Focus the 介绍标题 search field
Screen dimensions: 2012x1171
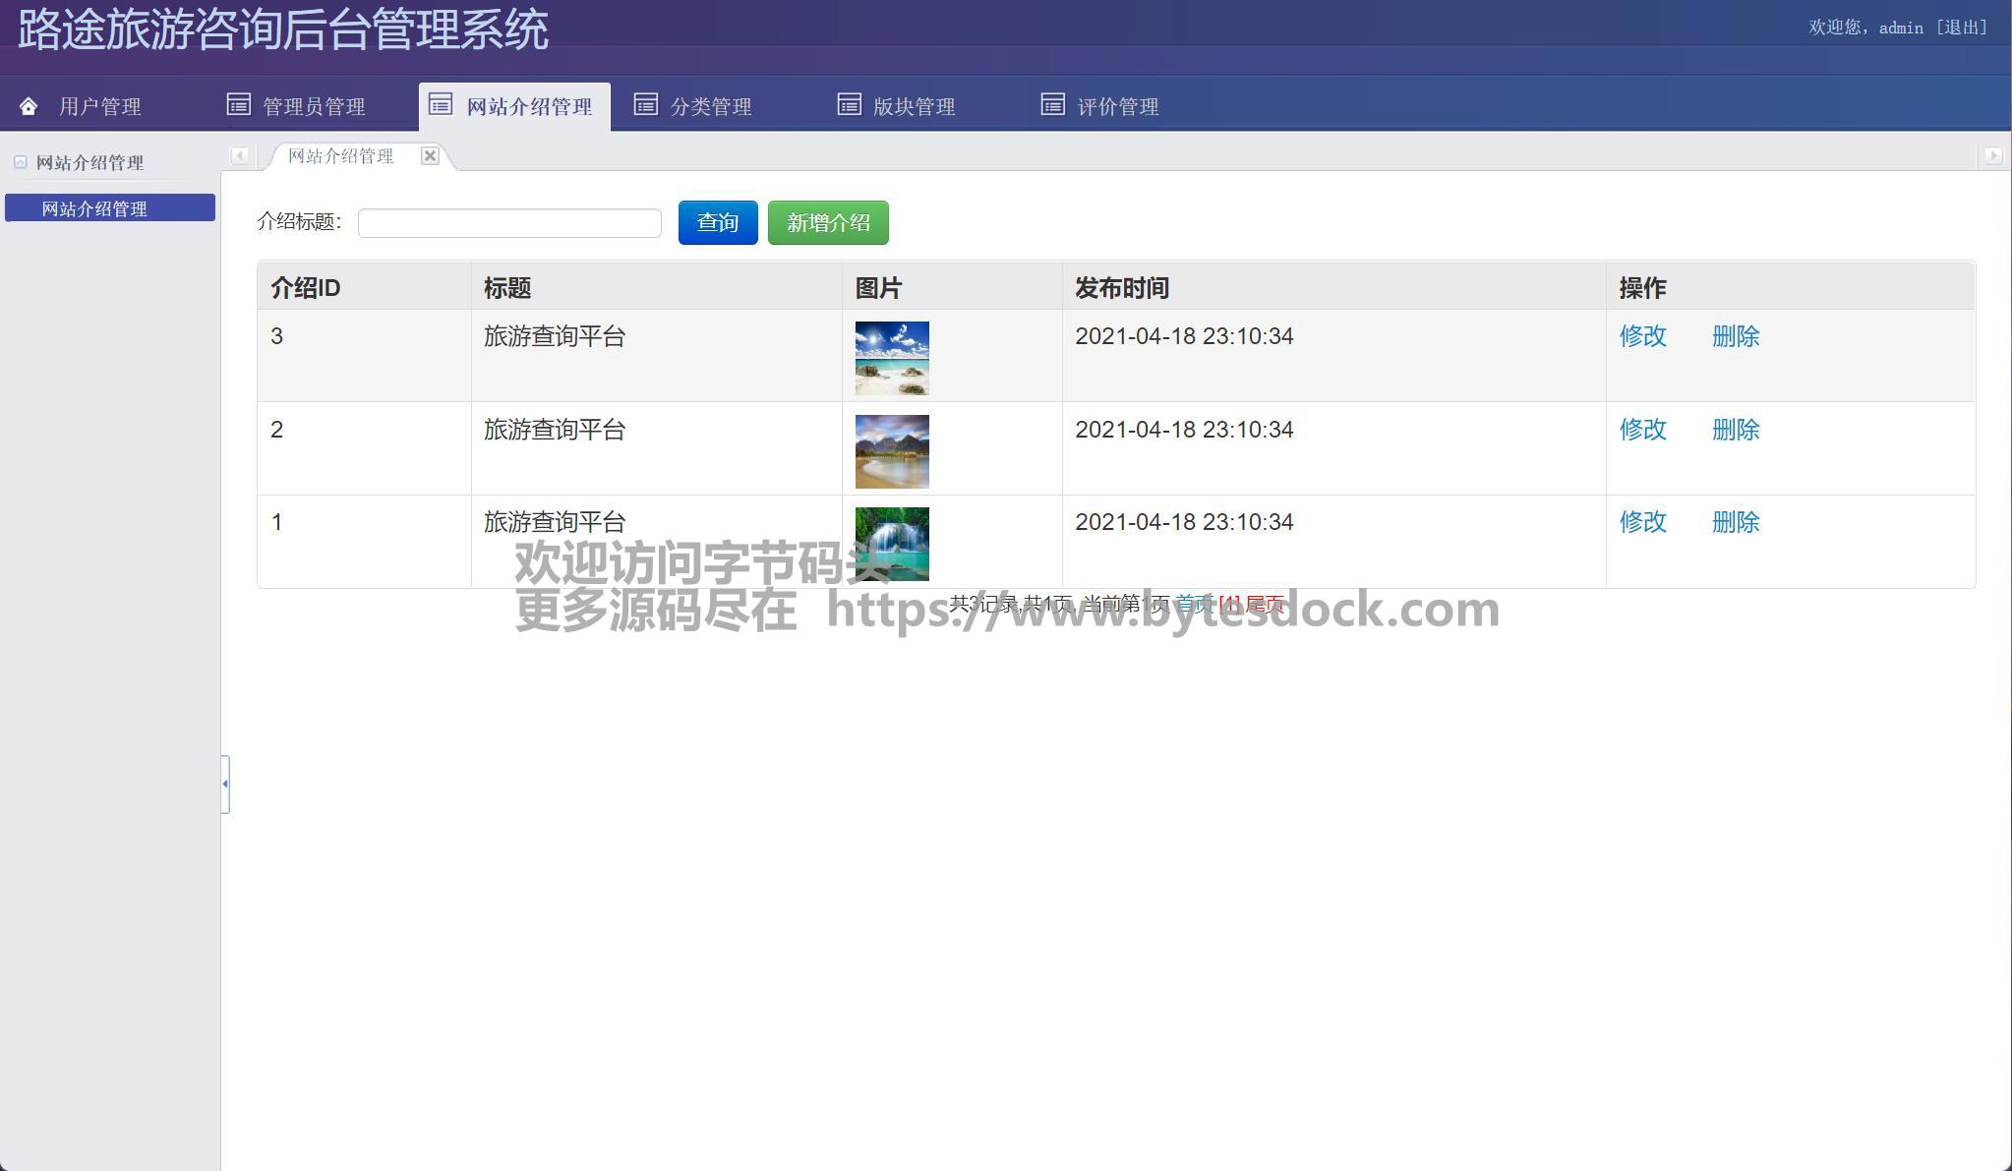click(x=509, y=223)
